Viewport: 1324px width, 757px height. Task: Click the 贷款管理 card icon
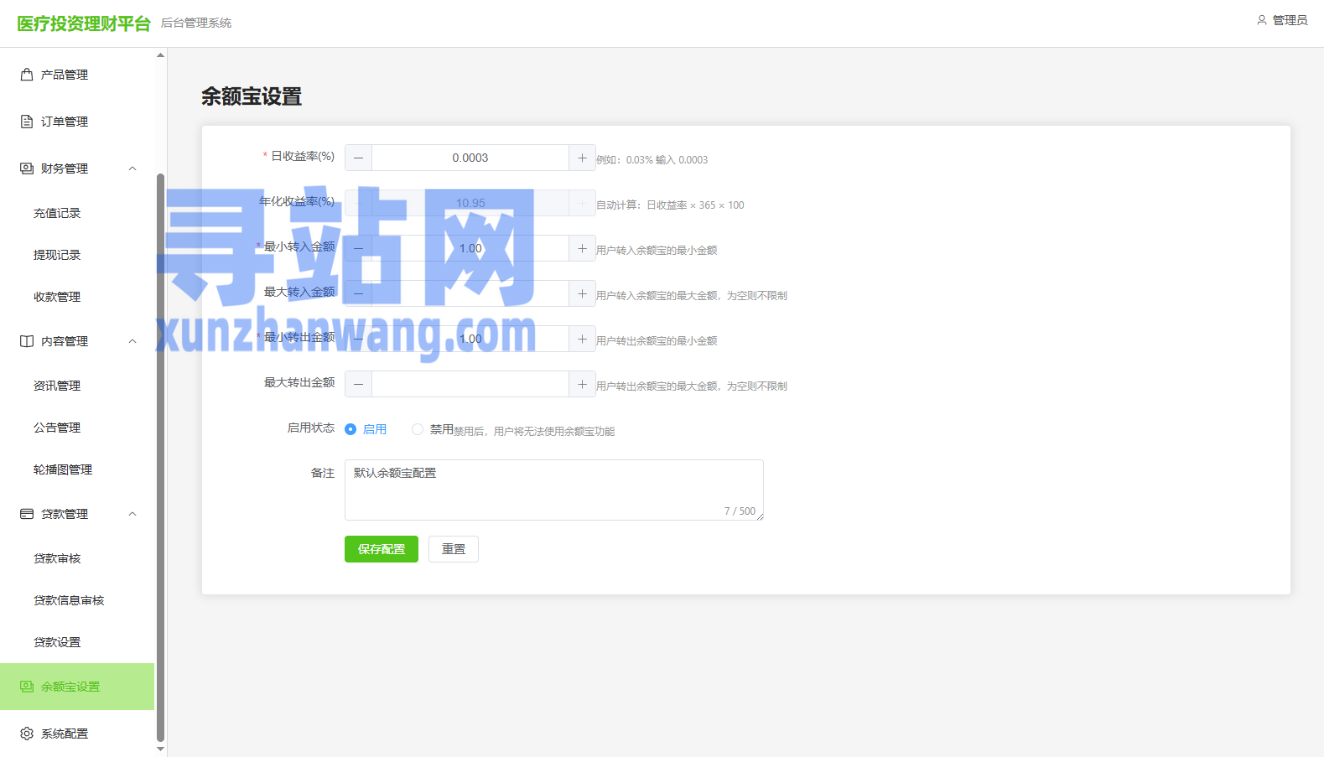(27, 514)
